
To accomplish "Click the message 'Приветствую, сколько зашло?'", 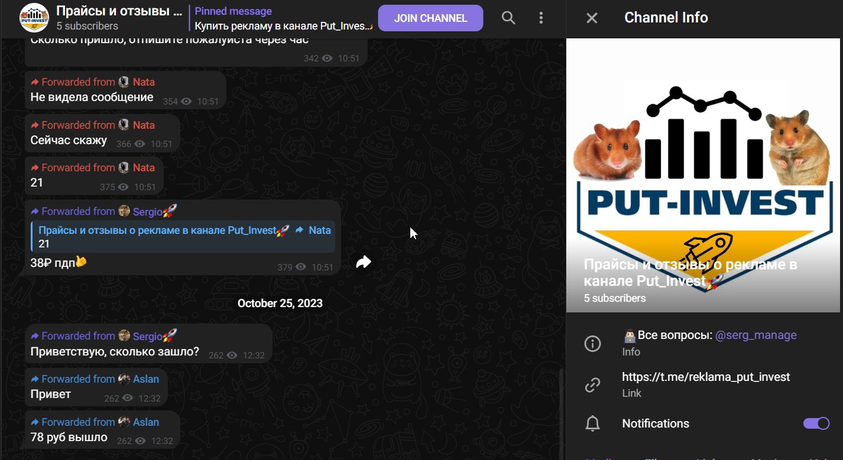I will click(x=115, y=352).
